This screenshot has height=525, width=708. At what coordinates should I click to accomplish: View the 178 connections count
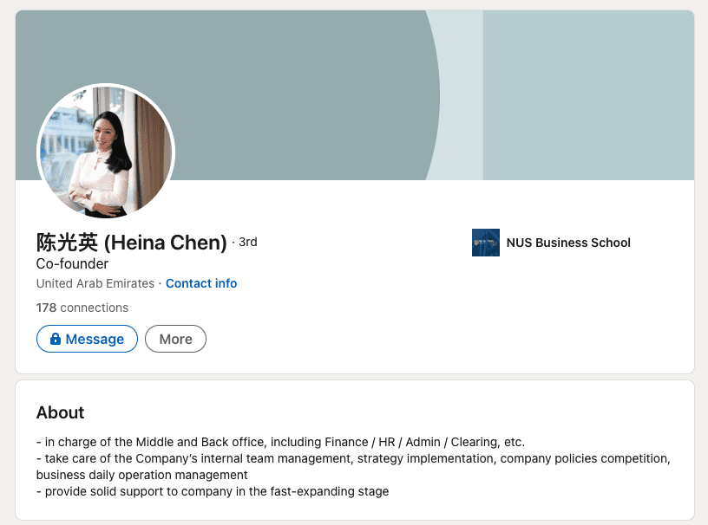pyautogui.click(x=82, y=308)
